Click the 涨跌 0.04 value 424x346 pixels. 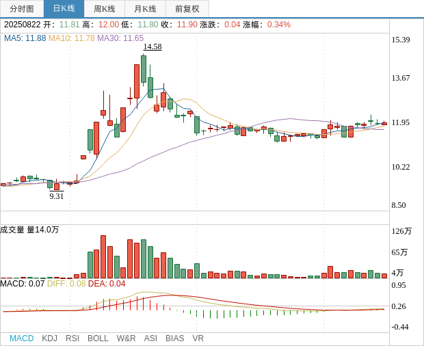233,25
